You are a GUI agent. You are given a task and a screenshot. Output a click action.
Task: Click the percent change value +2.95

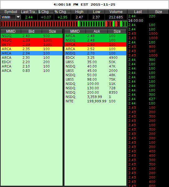tap(62, 17)
